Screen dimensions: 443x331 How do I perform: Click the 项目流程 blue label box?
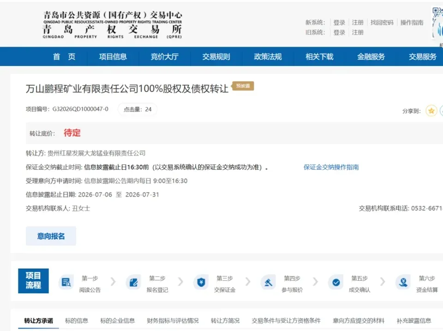coord(33,281)
